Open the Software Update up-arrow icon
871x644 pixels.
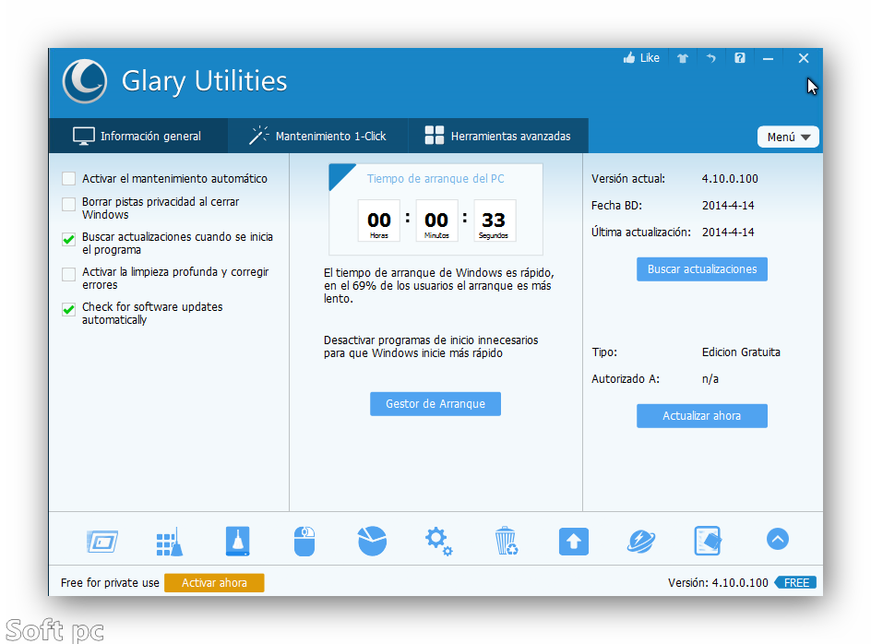(574, 542)
